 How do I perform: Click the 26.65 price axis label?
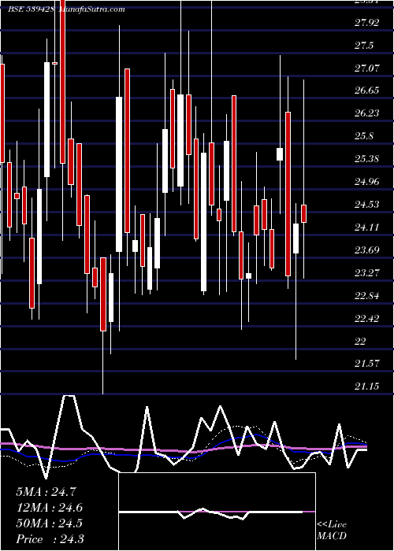pyautogui.click(x=367, y=91)
